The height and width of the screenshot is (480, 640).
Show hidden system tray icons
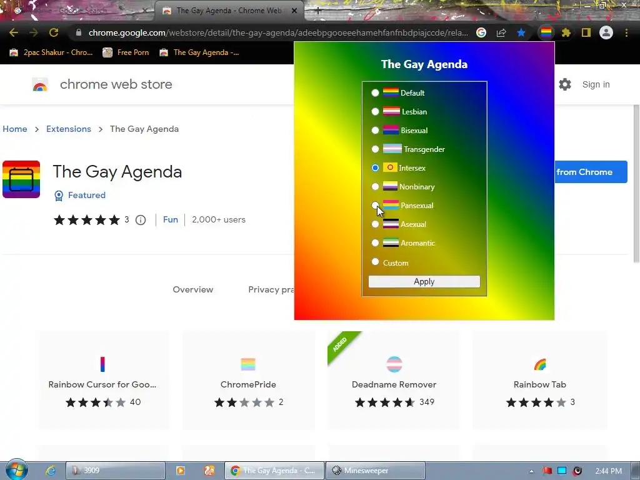pos(531,471)
